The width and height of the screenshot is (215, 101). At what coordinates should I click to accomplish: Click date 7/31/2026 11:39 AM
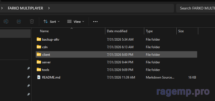121,77
